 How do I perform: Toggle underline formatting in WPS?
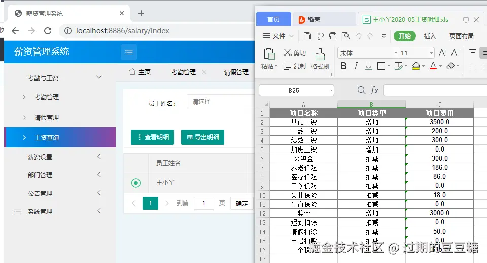click(368, 66)
